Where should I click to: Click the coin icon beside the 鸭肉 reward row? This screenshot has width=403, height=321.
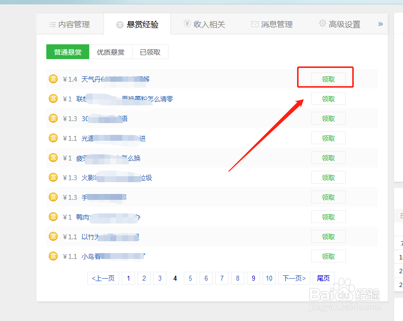point(53,217)
